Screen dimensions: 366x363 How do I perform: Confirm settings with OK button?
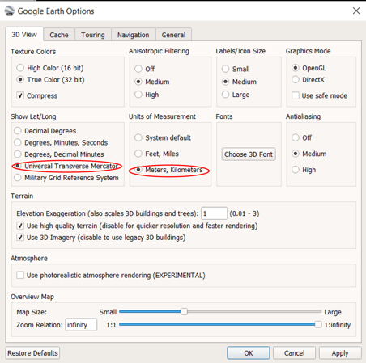click(249, 353)
